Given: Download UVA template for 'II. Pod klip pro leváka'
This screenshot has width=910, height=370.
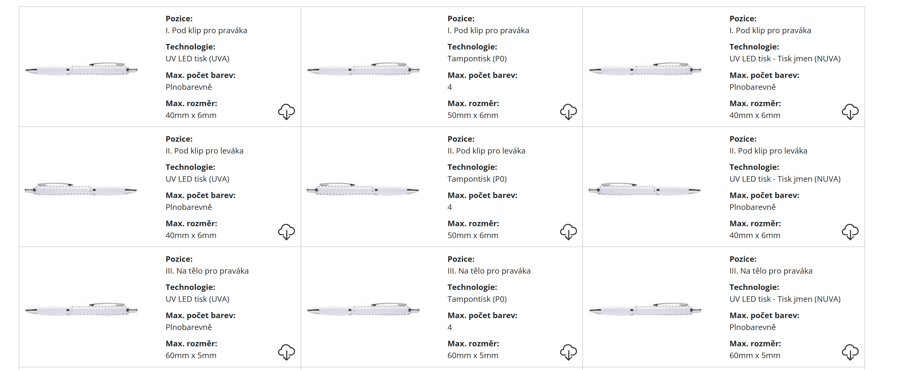Looking at the screenshot, I should click(x=286, y=232).
